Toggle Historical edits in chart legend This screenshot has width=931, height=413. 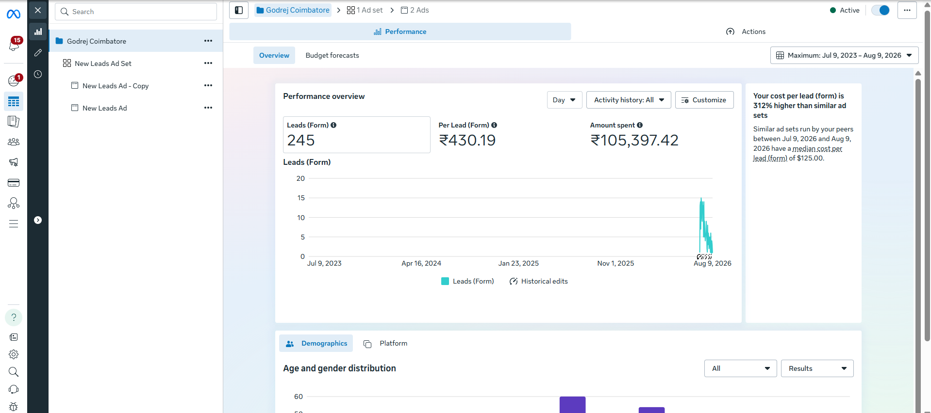[538, 281]
